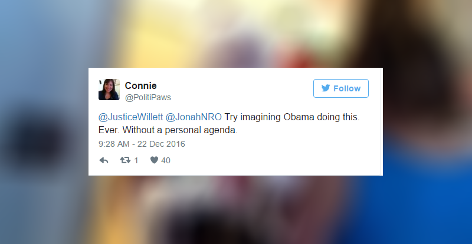Click the retweet count of 1
472x244 pixels.
point(136,161)
